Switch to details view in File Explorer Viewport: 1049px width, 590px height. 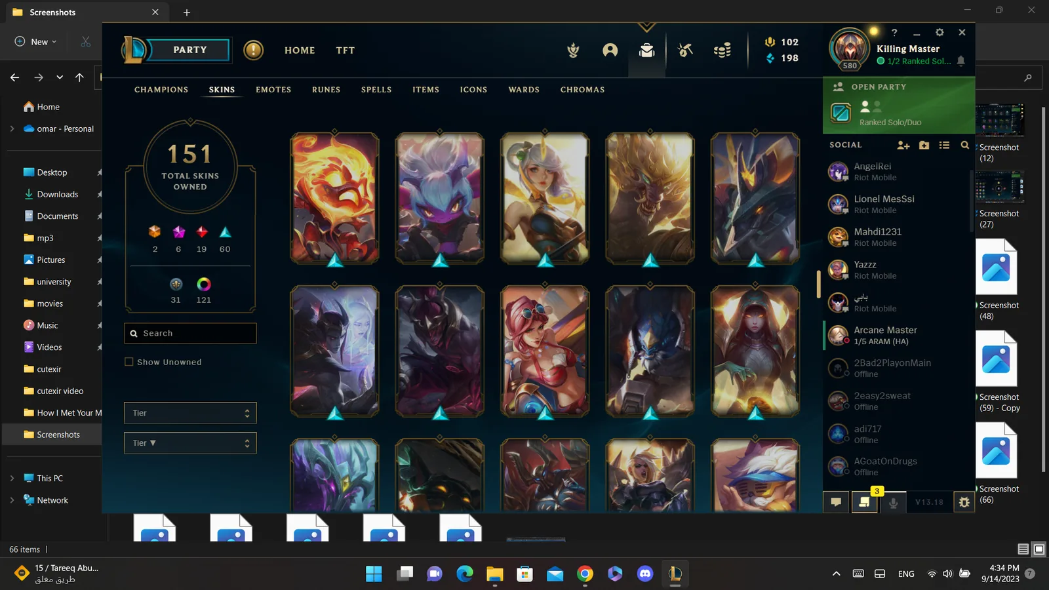coord(1023,549)
